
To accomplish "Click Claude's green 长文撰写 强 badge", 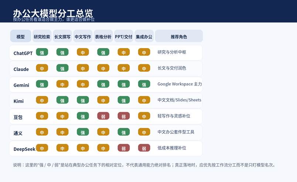I will 62,68.
